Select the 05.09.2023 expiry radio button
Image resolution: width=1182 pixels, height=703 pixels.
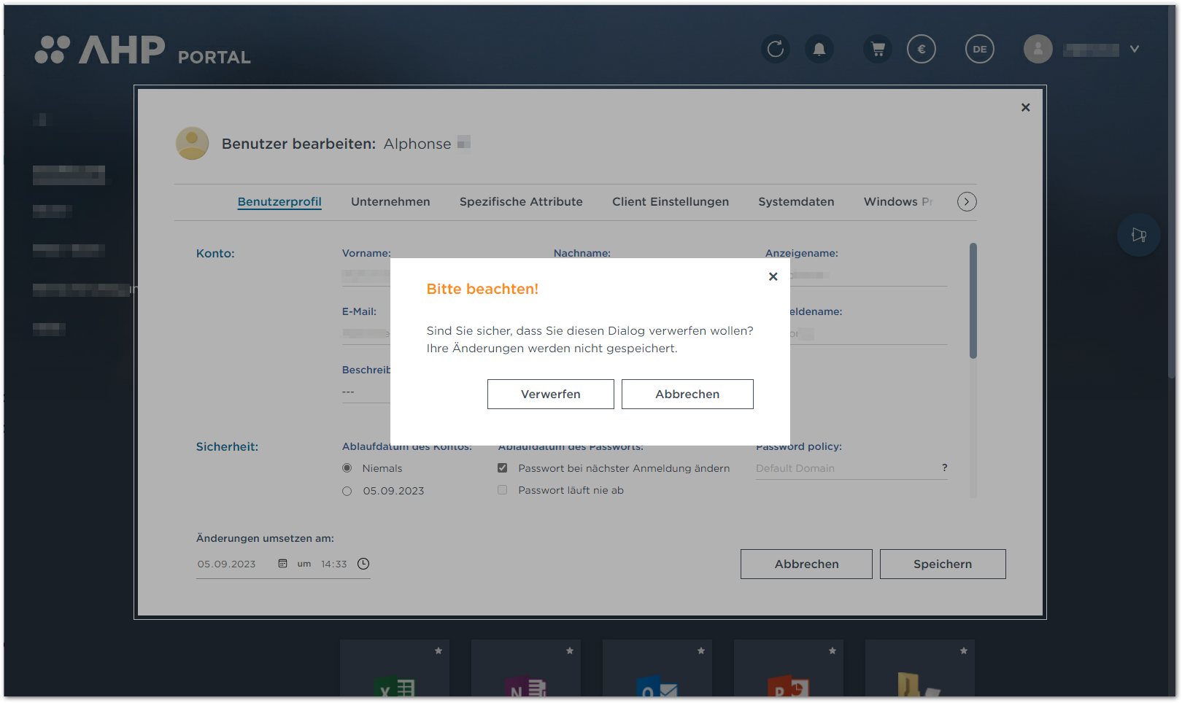click(x=347, y=491)
